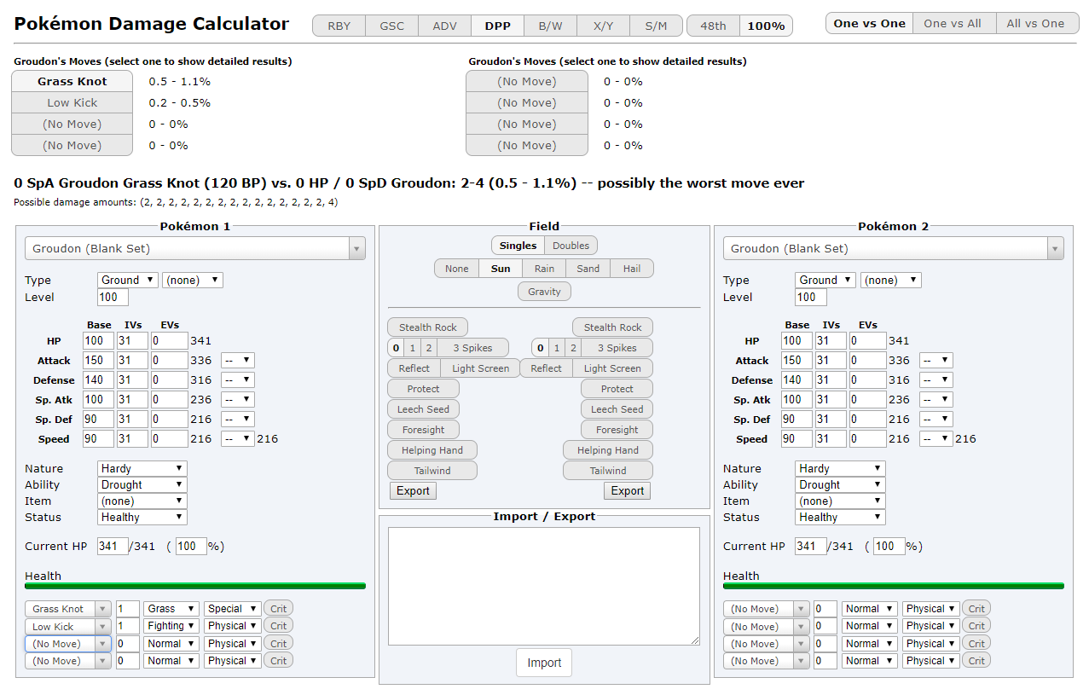Click Pokémon 1 green health bar

click(195, 586)
